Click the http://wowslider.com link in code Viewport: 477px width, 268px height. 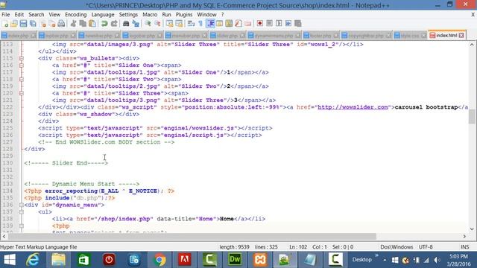353,107
